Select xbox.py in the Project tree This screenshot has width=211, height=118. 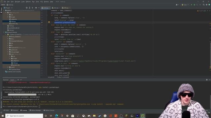pyautogui.click(x=11, y=30)
